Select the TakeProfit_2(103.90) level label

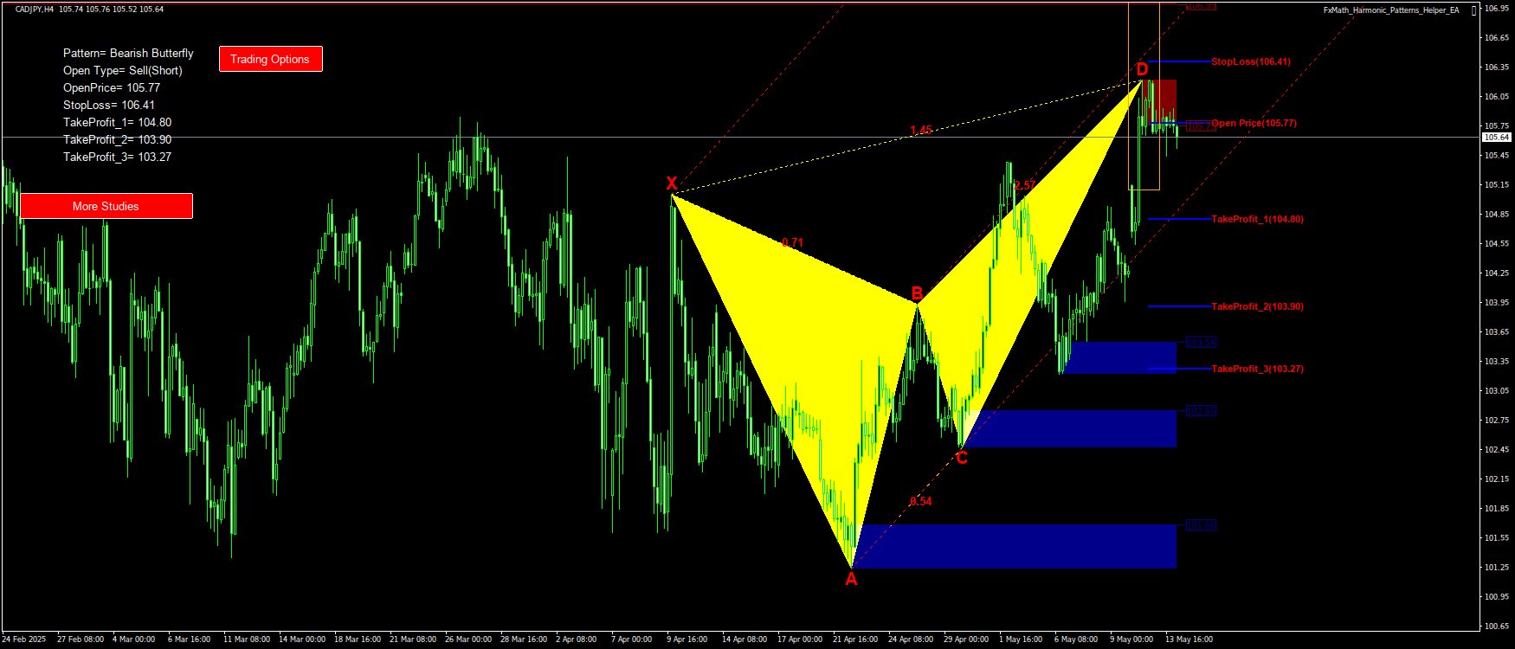1257,306
